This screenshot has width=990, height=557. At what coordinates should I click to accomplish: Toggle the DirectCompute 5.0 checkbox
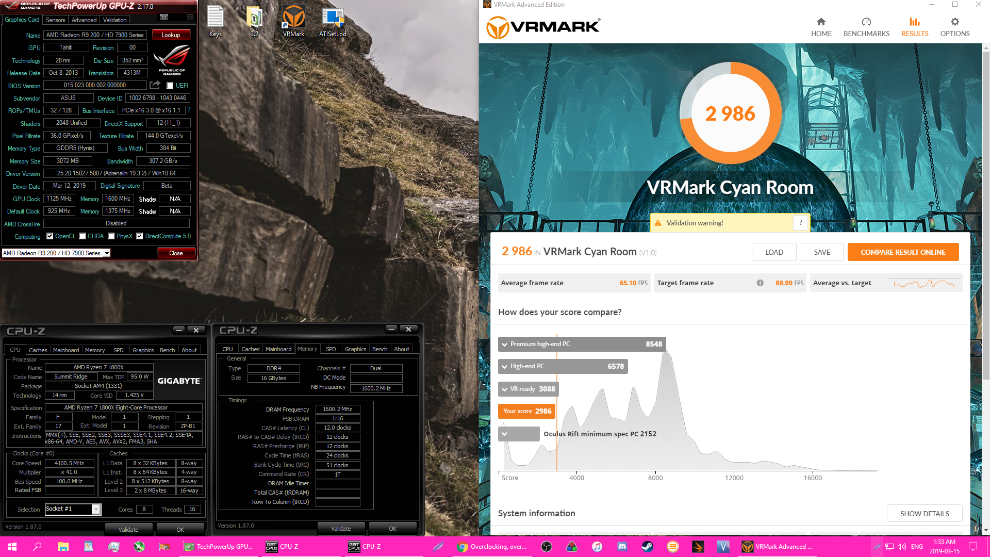(x=140, y=236)
